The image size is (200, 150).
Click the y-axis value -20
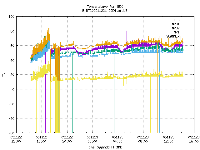coord(11,104)
